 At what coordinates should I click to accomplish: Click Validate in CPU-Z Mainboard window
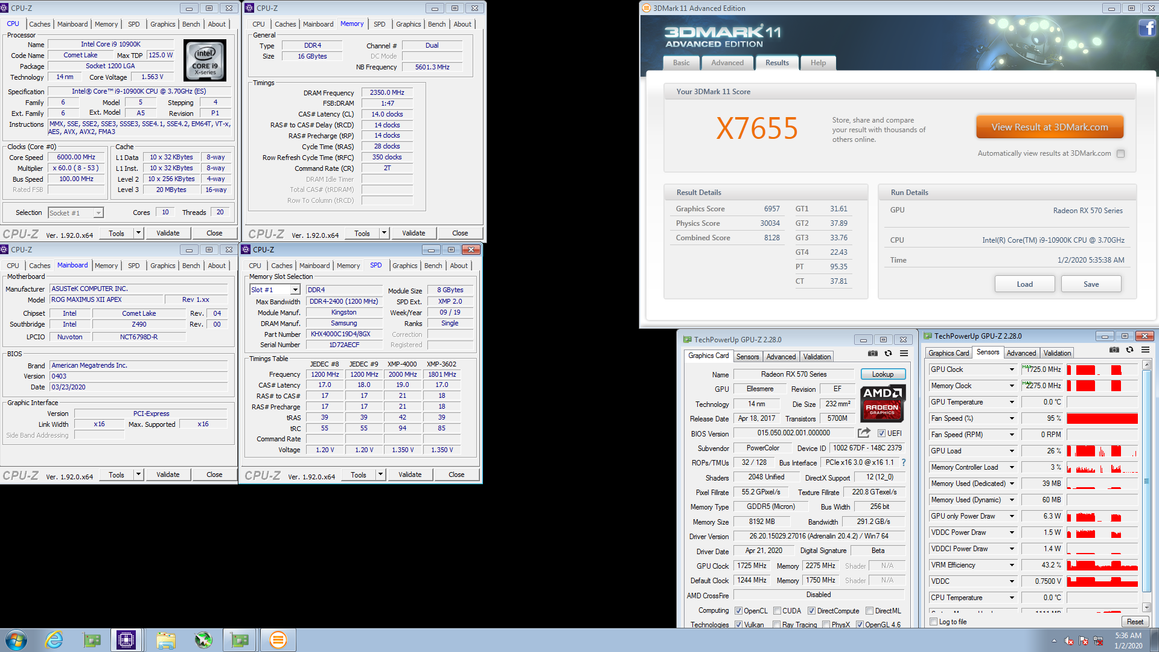[x=168, y=475]
